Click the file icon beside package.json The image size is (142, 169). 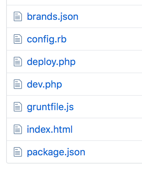(18, 152)
